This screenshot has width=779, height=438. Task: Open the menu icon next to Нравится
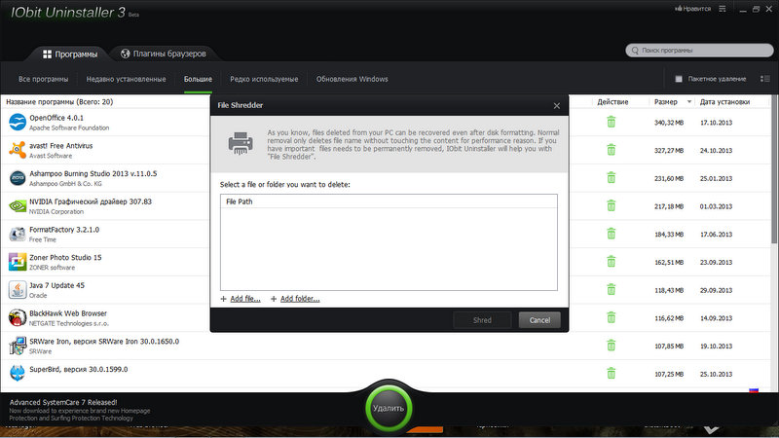pos(723,9)
